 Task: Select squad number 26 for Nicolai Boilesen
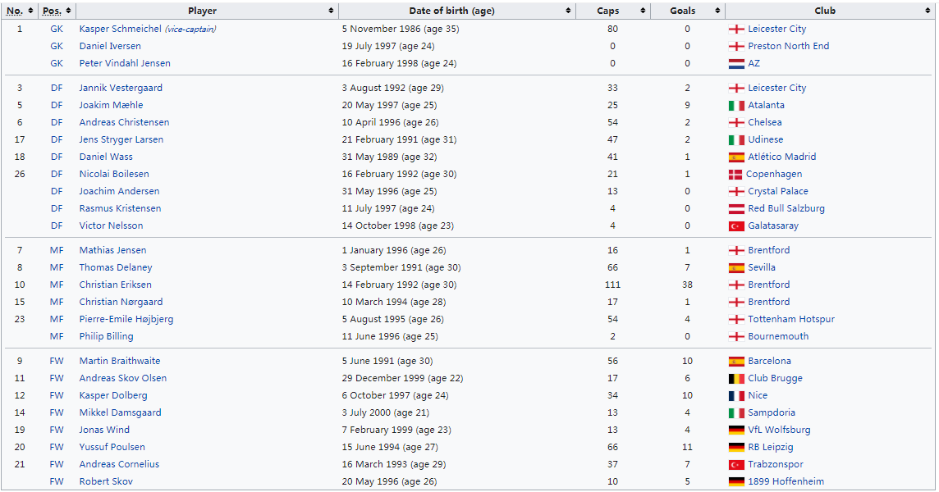[x=20, y=174]
